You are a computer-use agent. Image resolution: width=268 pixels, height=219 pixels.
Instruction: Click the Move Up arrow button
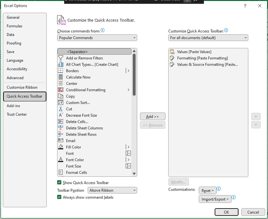[256, 116]
